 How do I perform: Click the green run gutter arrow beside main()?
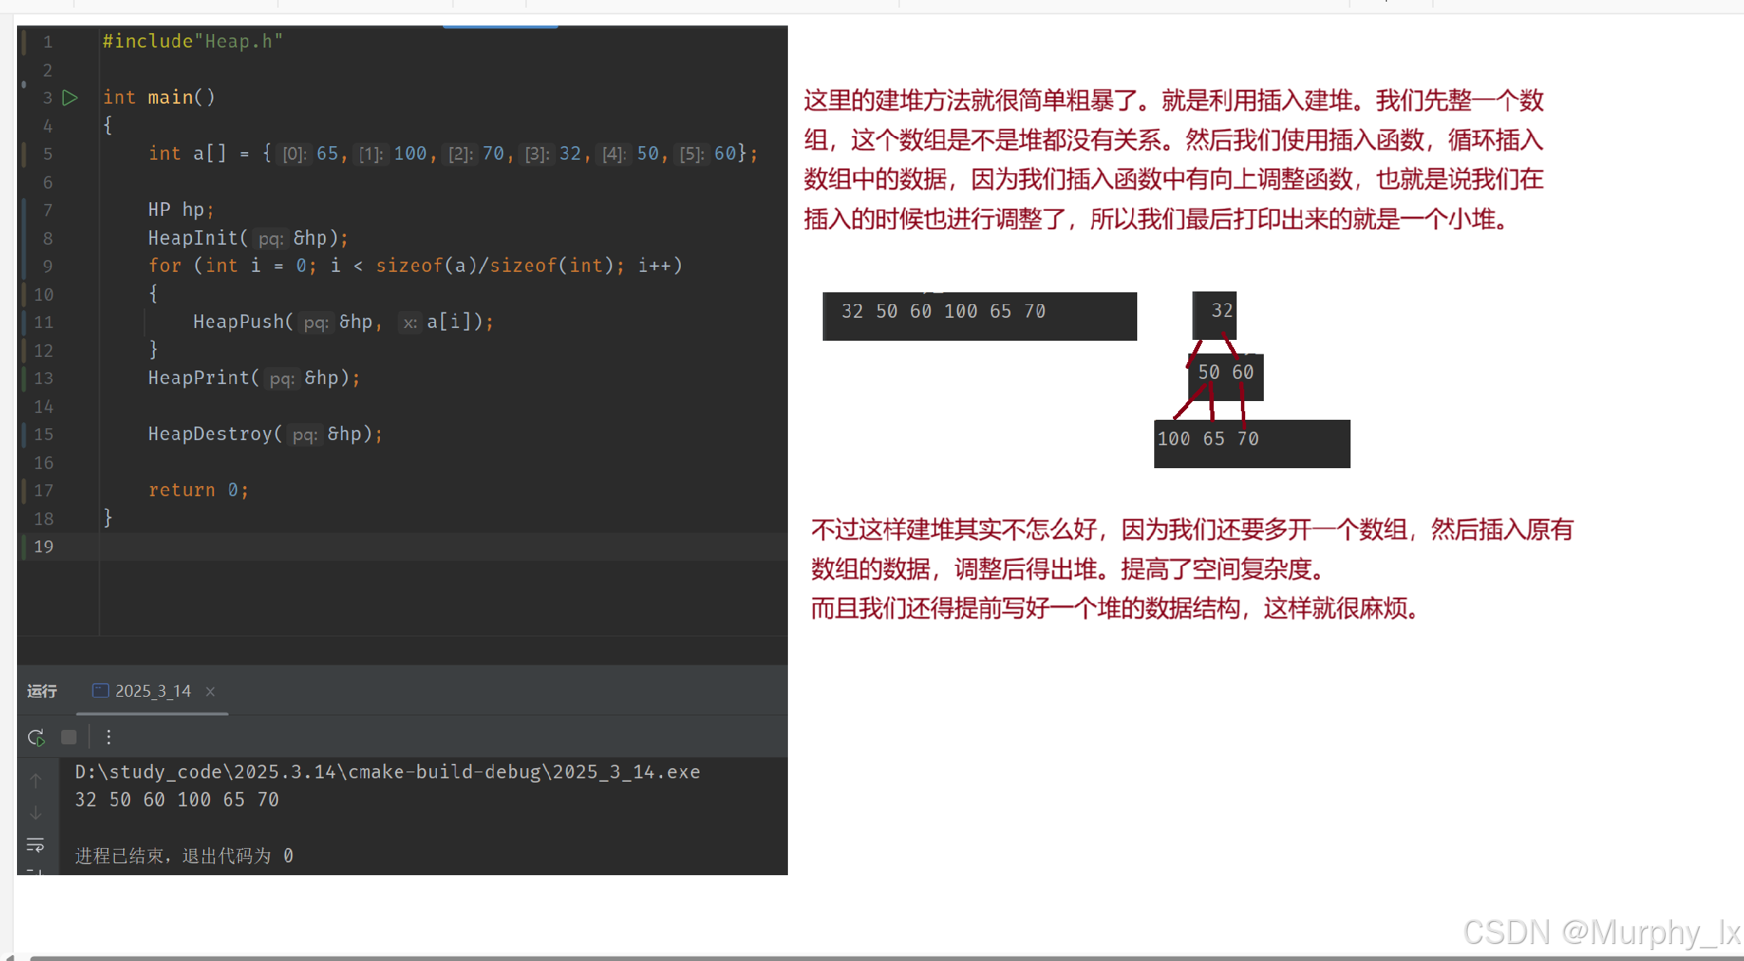[x=71, y=98]
